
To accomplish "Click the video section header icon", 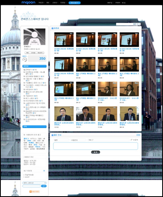I will point(52,28).
